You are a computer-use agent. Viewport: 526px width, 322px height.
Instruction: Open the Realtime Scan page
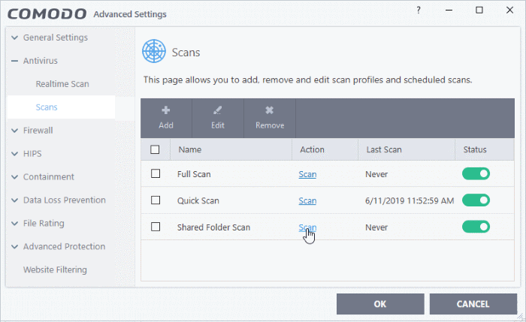pyautogui.click(x=62, y=84)
